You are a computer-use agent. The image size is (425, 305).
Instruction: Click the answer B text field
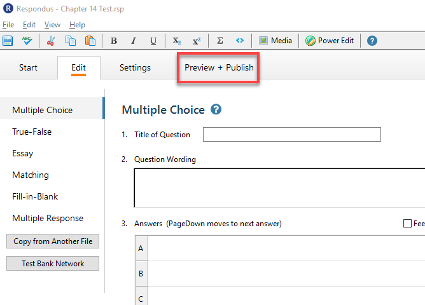click(x=286, y=274)
